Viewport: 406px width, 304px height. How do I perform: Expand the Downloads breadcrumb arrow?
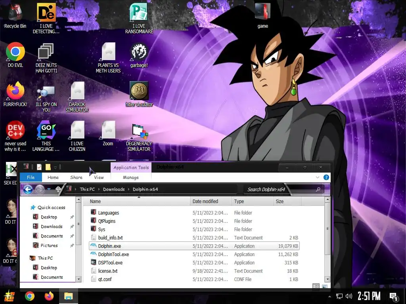click(x=129, y=189)
